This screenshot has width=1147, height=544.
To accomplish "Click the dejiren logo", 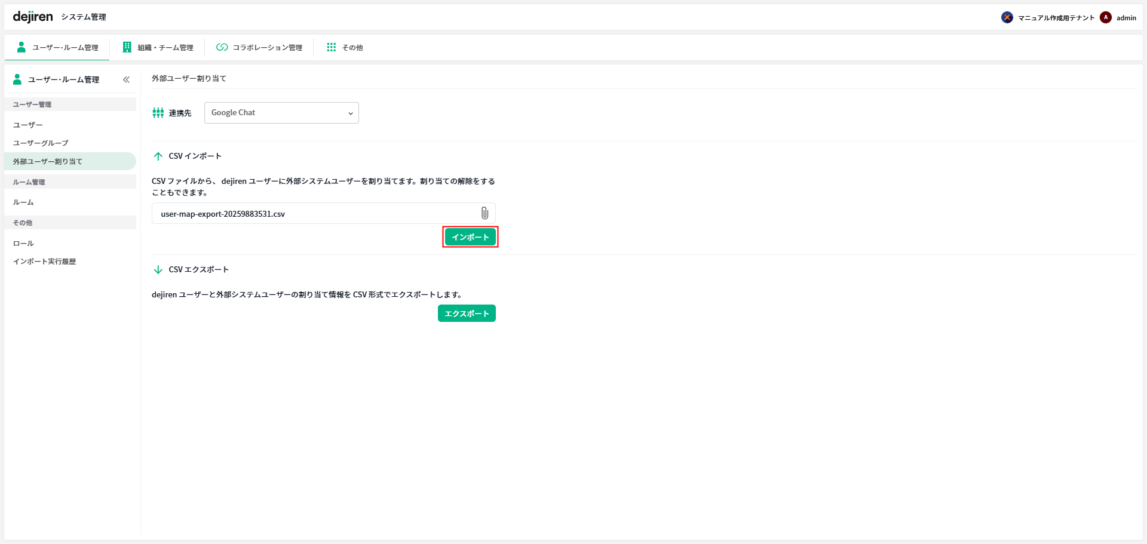I will point(33,17).
